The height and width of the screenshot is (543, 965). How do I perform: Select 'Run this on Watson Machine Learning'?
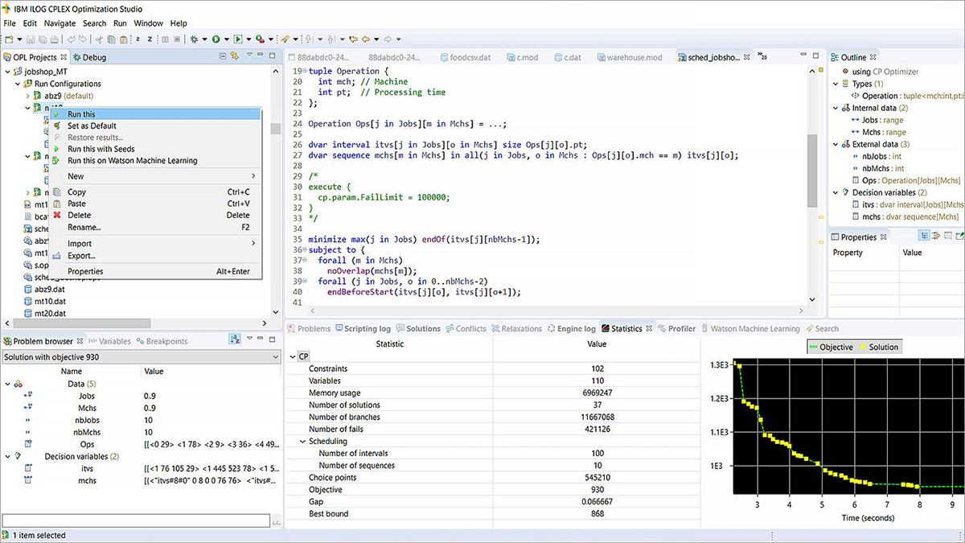click(132, 160)
